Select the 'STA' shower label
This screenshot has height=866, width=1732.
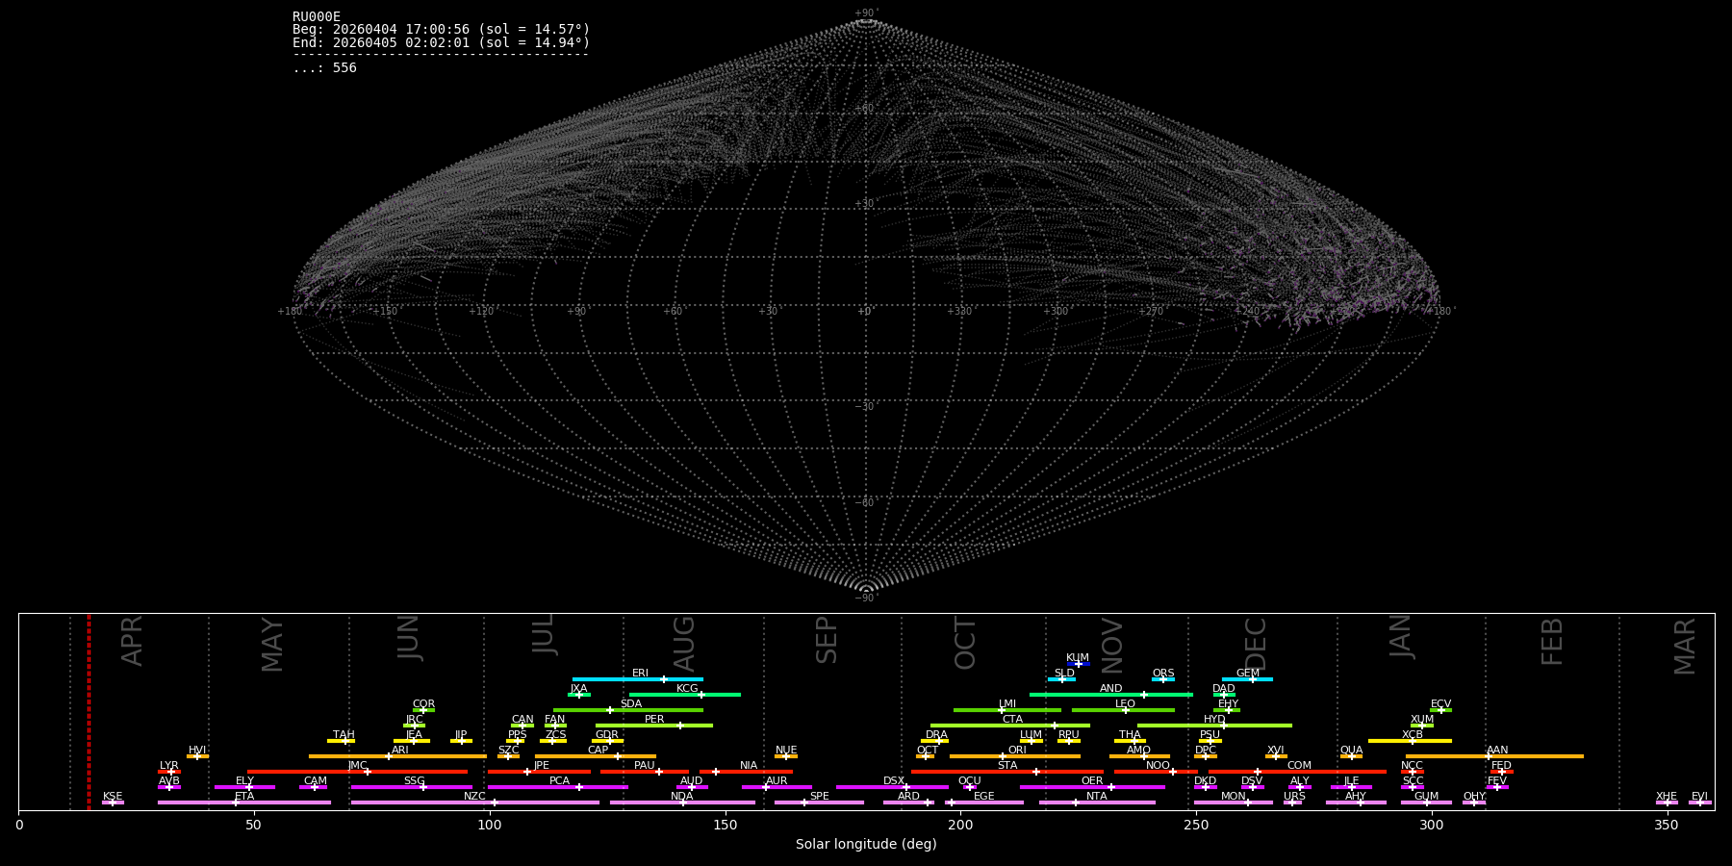point(1007,766)
